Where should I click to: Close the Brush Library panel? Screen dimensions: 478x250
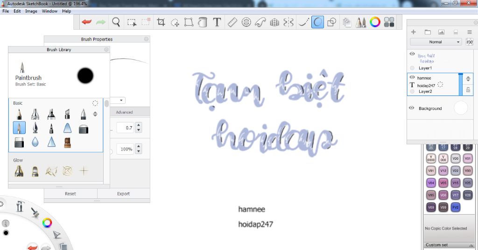[x=106, y=49]
